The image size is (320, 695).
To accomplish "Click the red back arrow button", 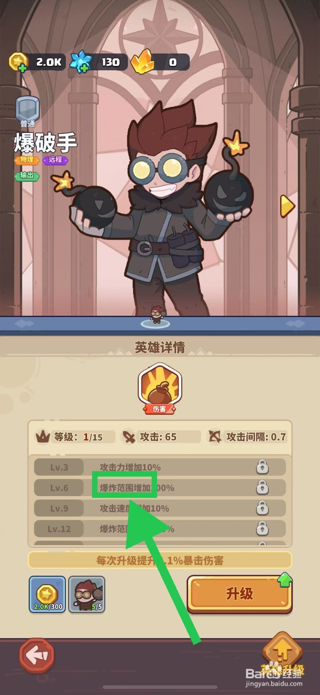I will [x=37, y=655].
